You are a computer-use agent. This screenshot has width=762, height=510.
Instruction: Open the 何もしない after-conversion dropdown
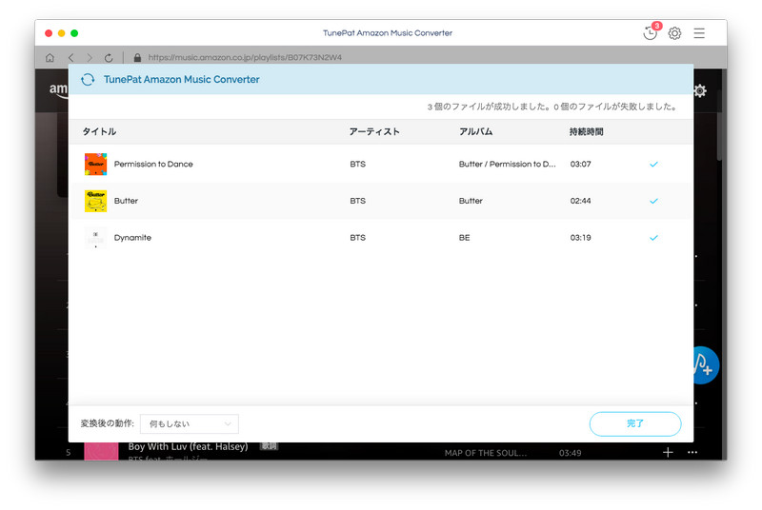pyautogui.click(x=190, y=423)
